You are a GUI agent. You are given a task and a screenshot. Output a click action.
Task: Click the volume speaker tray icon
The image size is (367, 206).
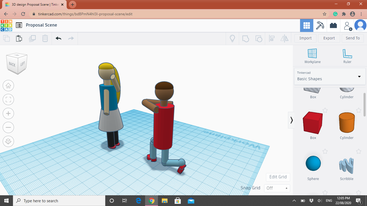tap(320, 201)
